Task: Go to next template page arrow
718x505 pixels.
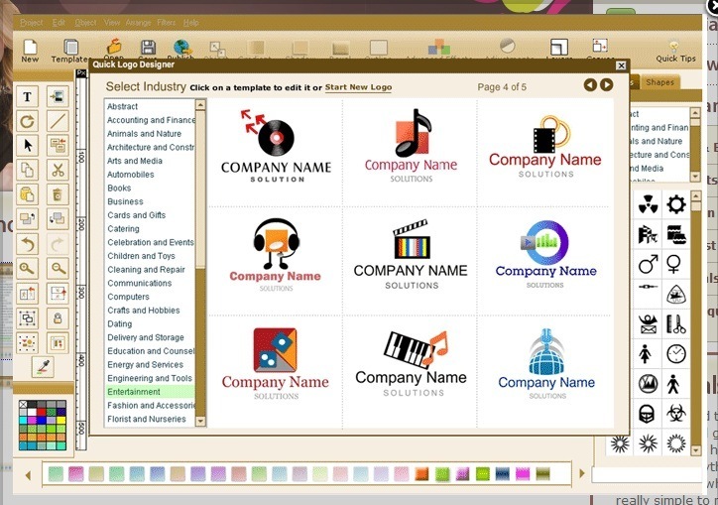Action: [607, 84]
